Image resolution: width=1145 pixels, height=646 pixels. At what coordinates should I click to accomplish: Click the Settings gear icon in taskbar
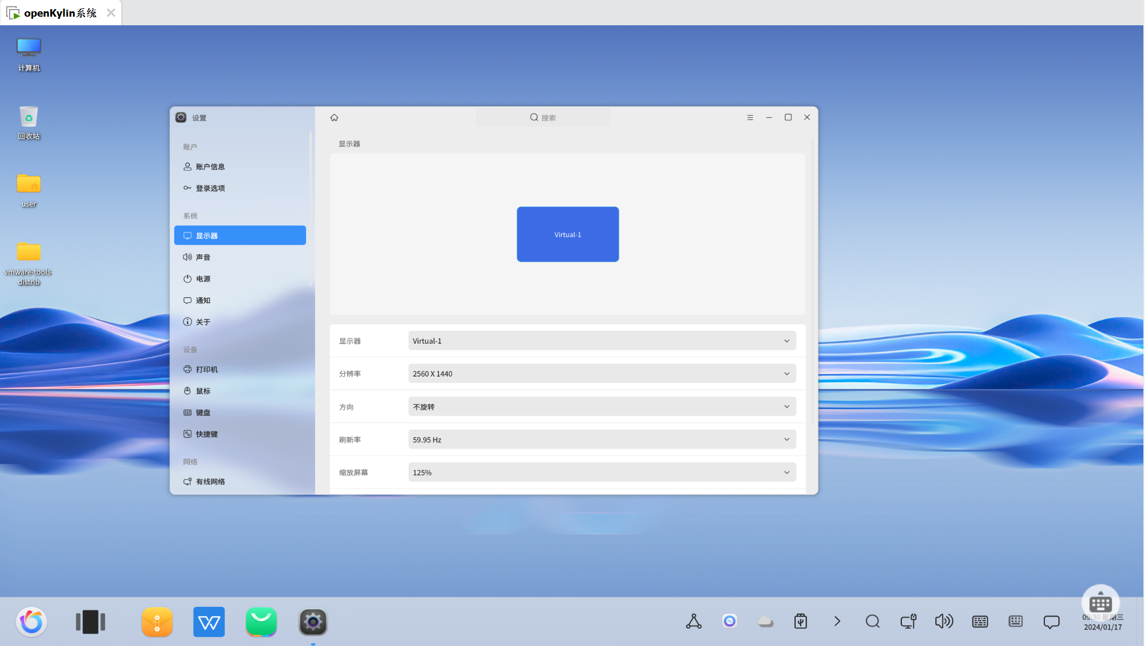point(313,622)
